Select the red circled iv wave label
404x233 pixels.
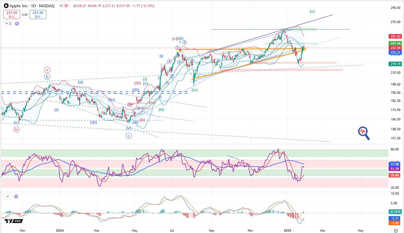(17, 130)
